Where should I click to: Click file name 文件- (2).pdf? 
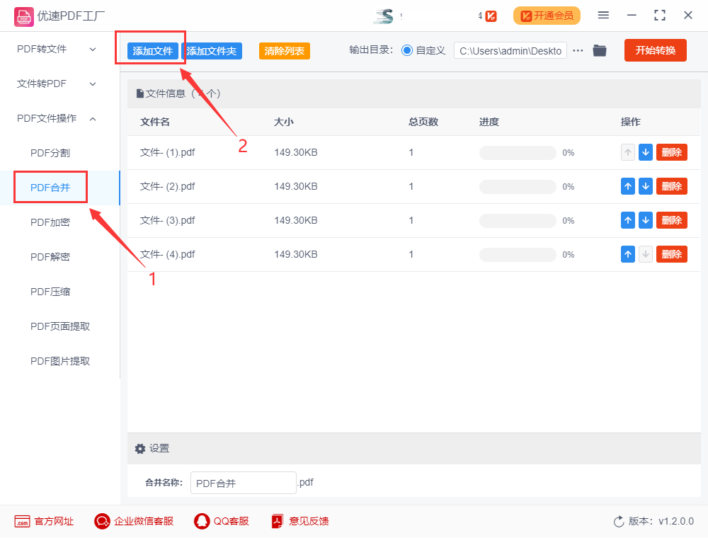click(x=167, y=186)
